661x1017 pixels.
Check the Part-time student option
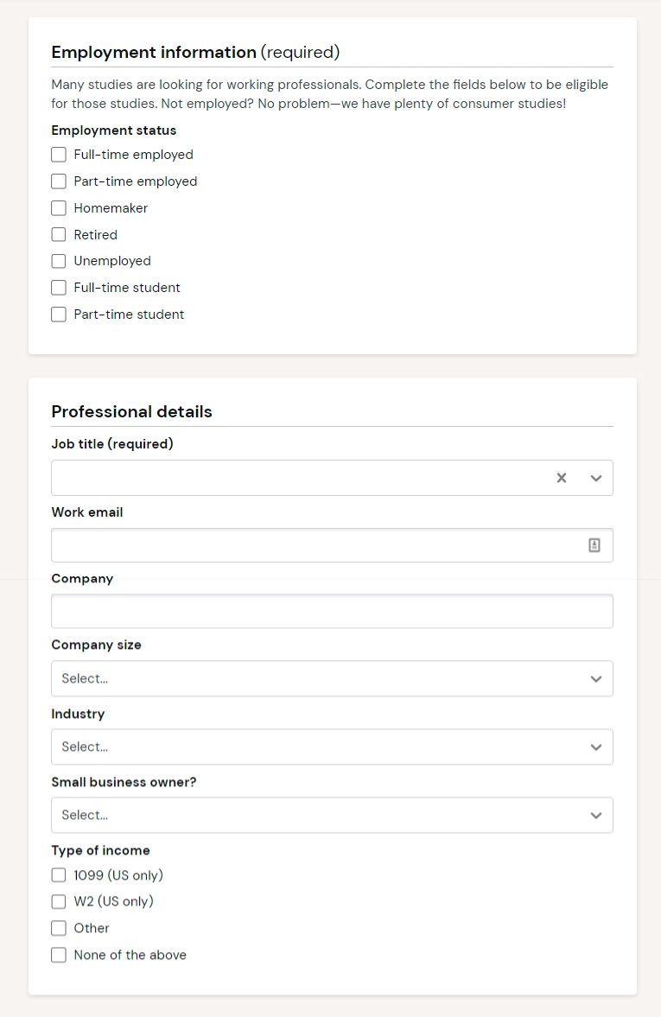[59, 315]
